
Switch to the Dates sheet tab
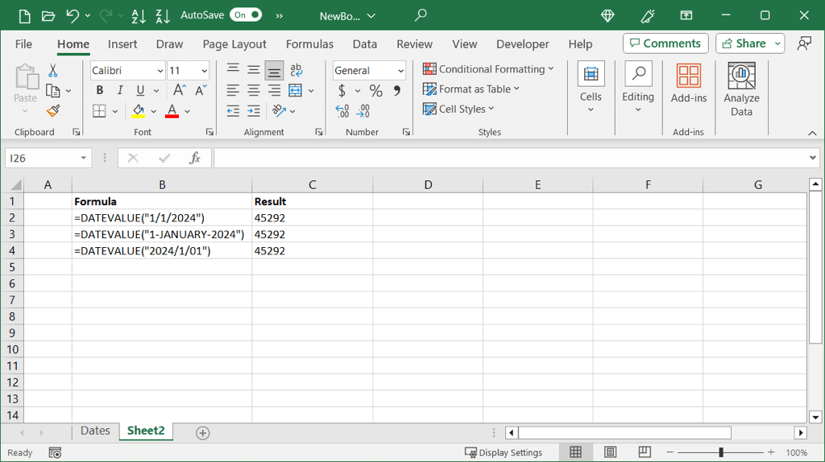(x=95, y=431)
